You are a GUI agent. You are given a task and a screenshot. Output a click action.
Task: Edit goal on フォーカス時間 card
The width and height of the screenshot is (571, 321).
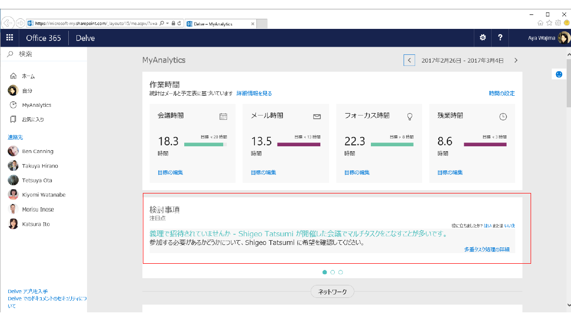(357, 172)
